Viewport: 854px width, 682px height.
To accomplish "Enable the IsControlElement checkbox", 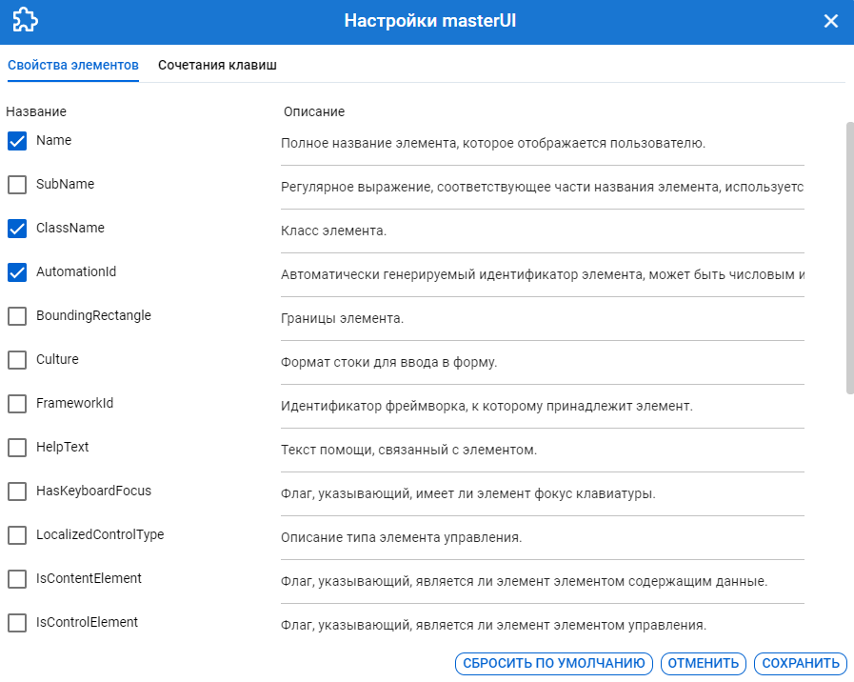I will pyautogui.click(x=17, y=623).
